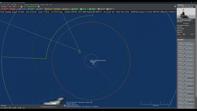Click the blue link above Detections
The image size is (197, 111).
(180, 38)
